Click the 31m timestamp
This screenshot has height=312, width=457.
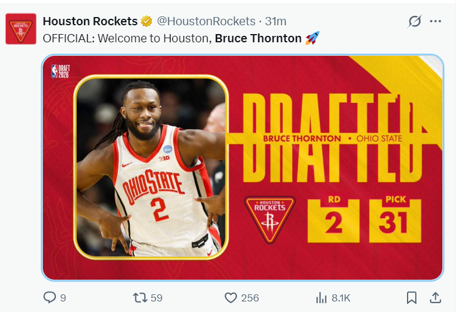pos(275,21)
